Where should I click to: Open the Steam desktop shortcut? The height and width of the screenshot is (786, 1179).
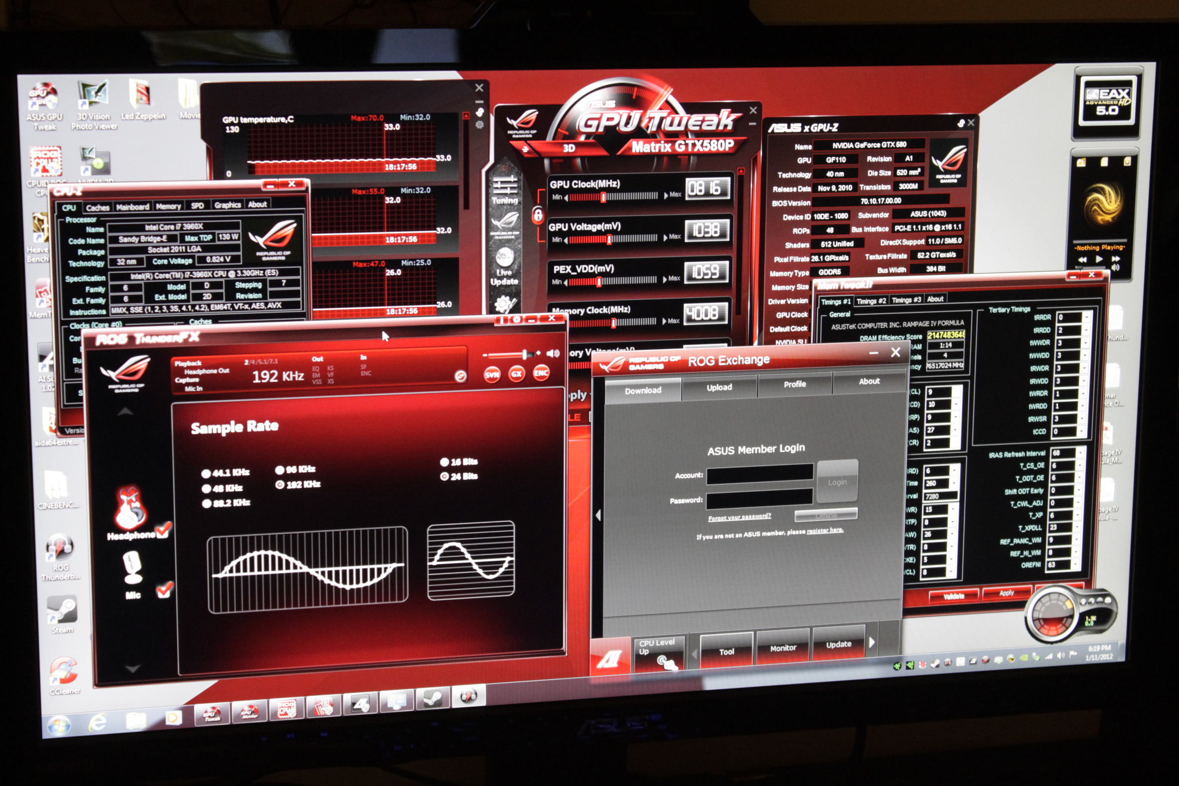(x=62, y=614)
